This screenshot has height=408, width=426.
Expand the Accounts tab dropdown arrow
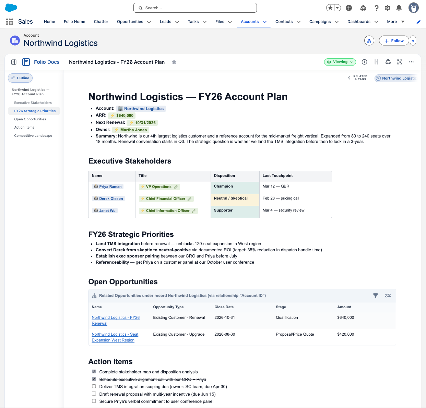coord(265,21)
